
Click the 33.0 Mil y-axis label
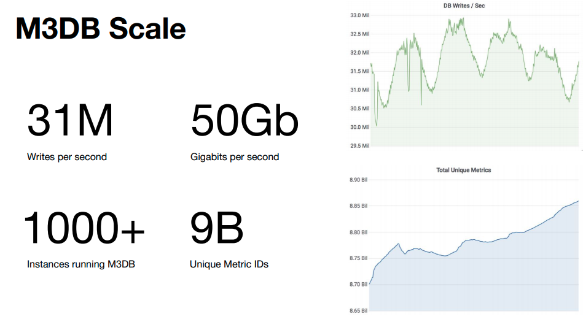[x=359, y=15]
